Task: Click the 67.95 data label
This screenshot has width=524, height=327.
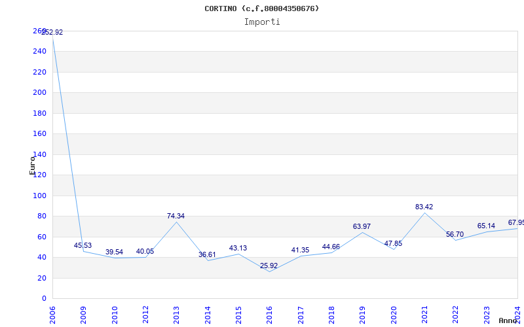Action: tap(516, 223)
